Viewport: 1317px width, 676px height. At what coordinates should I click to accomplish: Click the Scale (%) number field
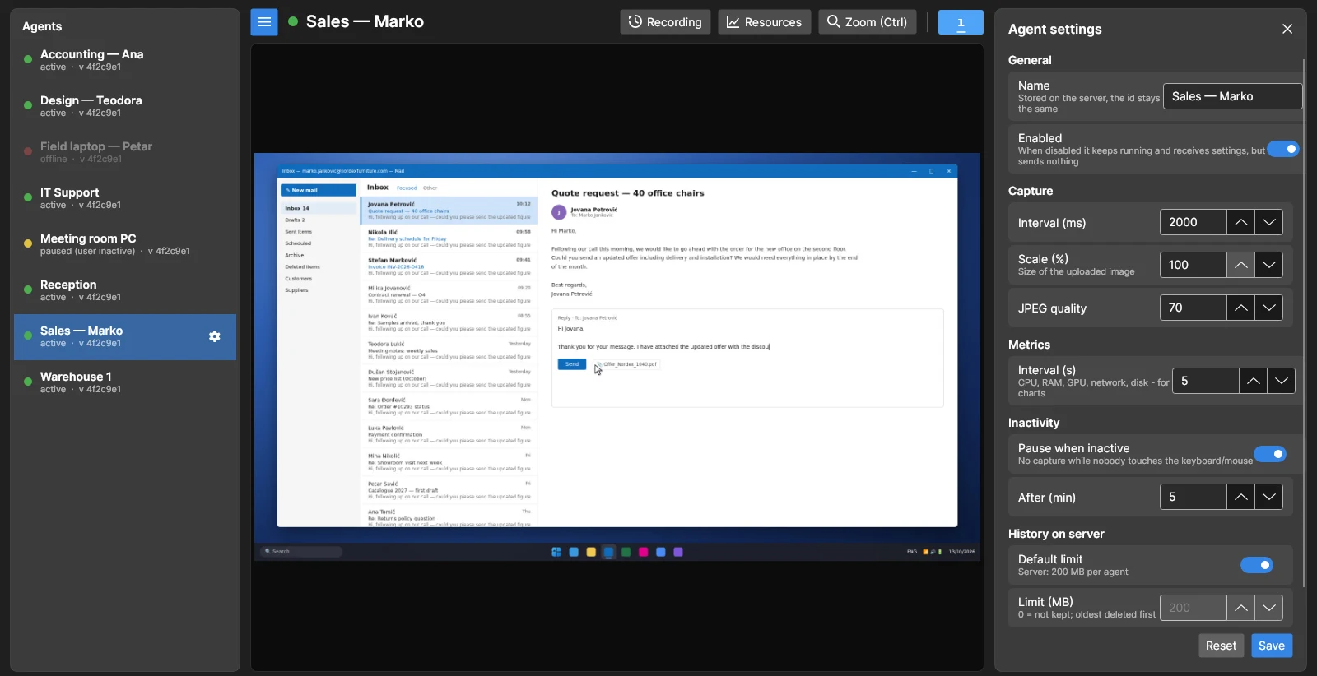coord(1194,265)
